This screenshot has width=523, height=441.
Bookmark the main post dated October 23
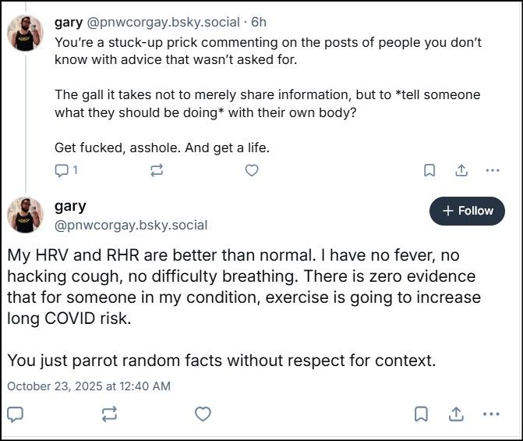point(421,414)
